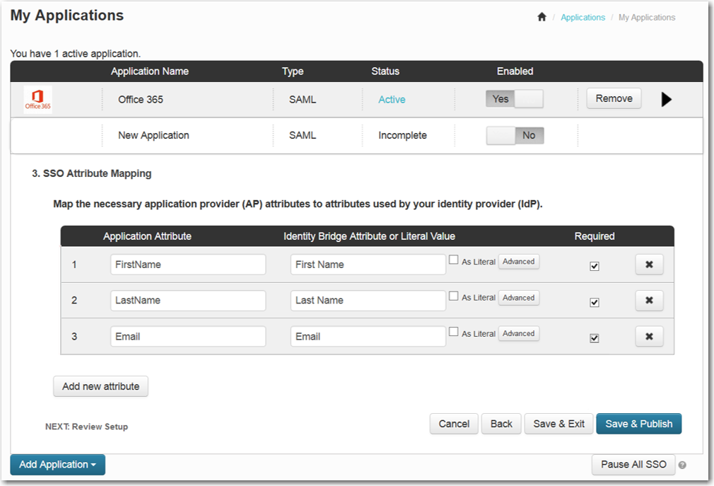Click the Office 365 logo icon
Image resolution: width=714 pixels, height=486 pixels.
(37, 100)
